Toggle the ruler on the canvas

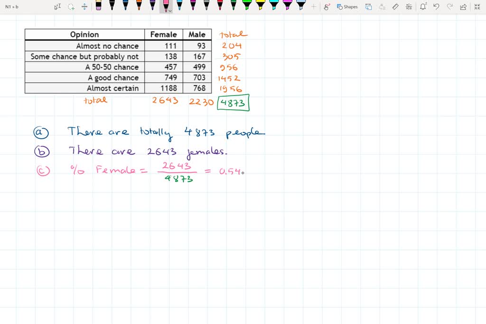(396, 7)
